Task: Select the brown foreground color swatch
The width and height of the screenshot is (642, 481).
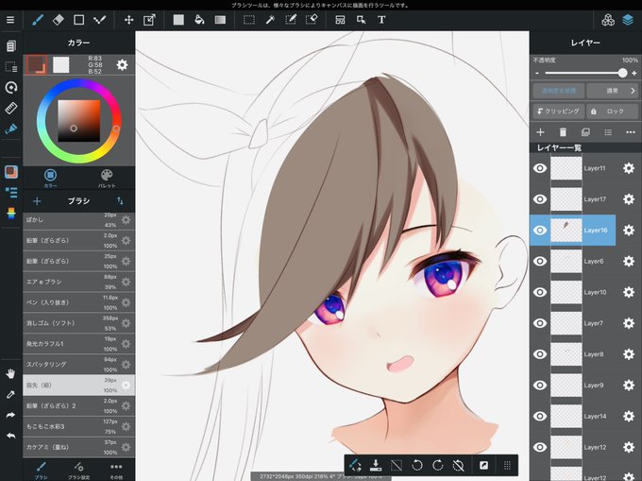Action: point(37,65)
